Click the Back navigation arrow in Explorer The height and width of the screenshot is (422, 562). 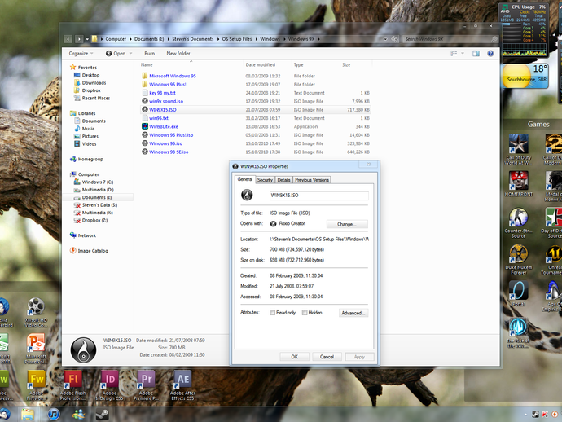68,39
